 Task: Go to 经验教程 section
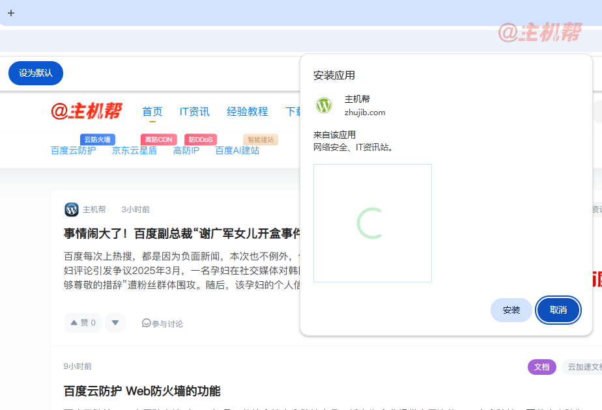(248, 111)
